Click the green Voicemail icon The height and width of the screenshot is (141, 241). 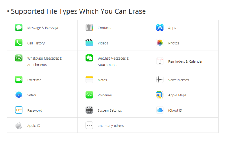(89, 95)
